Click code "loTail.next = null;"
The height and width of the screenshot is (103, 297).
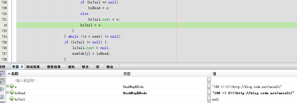pos(91,48)
